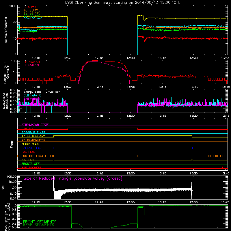Select the ECLIPSE FLAG label
Screen dimensions: 231x231
(x=31, y=148)
